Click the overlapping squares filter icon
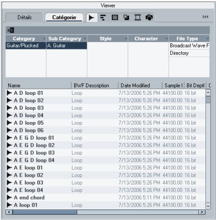 pyautogui.click(x=127, y=17)
